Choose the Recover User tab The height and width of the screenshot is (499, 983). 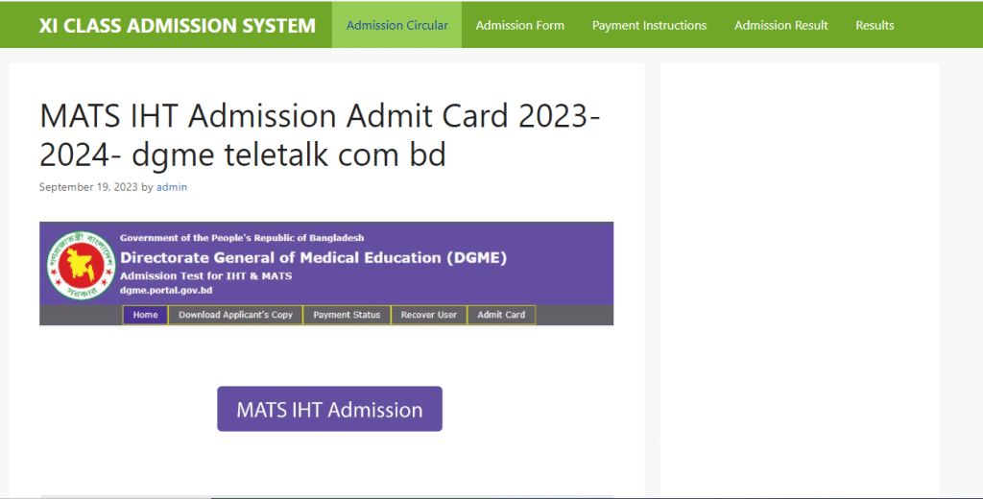pyautogui.click(x=428, y=315)
